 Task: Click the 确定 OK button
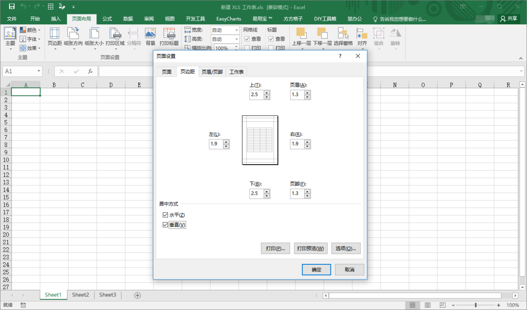(316, 270)
